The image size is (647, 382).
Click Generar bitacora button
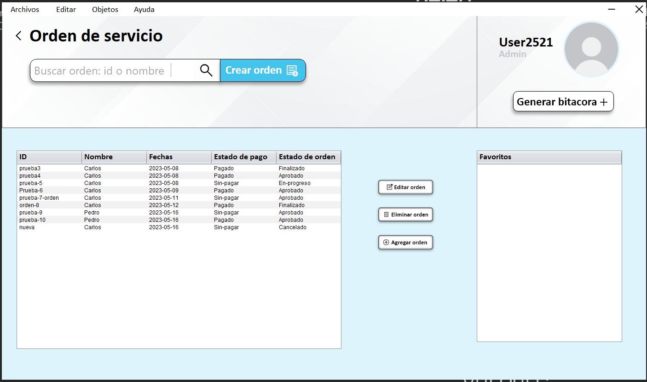563,101
